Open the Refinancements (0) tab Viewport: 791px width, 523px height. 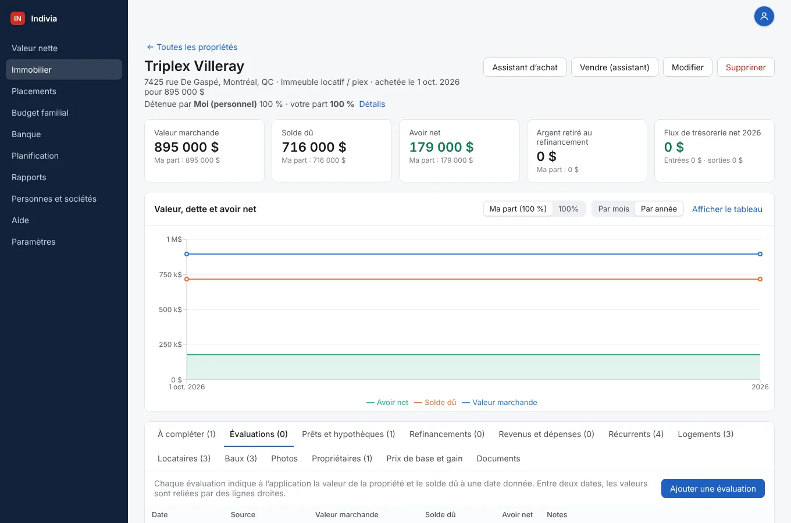pyautogui.click(x=447, y=434)
